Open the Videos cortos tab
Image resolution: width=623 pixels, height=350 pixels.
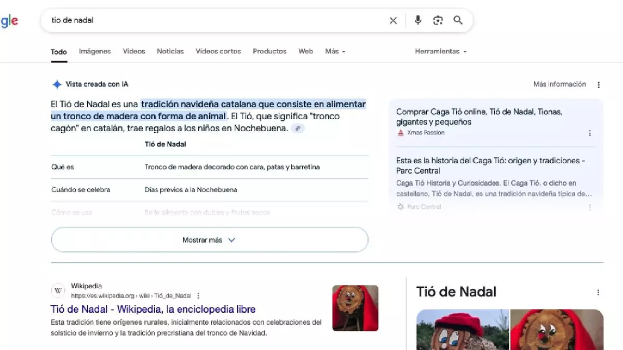[218, 51]
